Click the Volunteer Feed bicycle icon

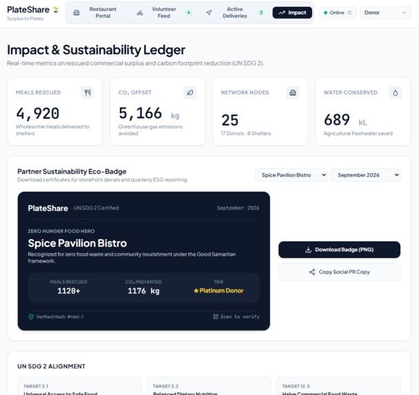point(140,12)
